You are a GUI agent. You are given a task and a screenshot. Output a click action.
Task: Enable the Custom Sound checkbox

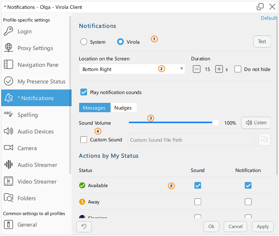(x=84, y=140)
